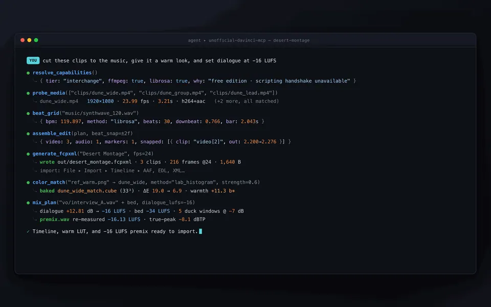This screenshot has height=307, width=491.
Task: Click the downbeat value '0.766'
Action: coord(213,122)
